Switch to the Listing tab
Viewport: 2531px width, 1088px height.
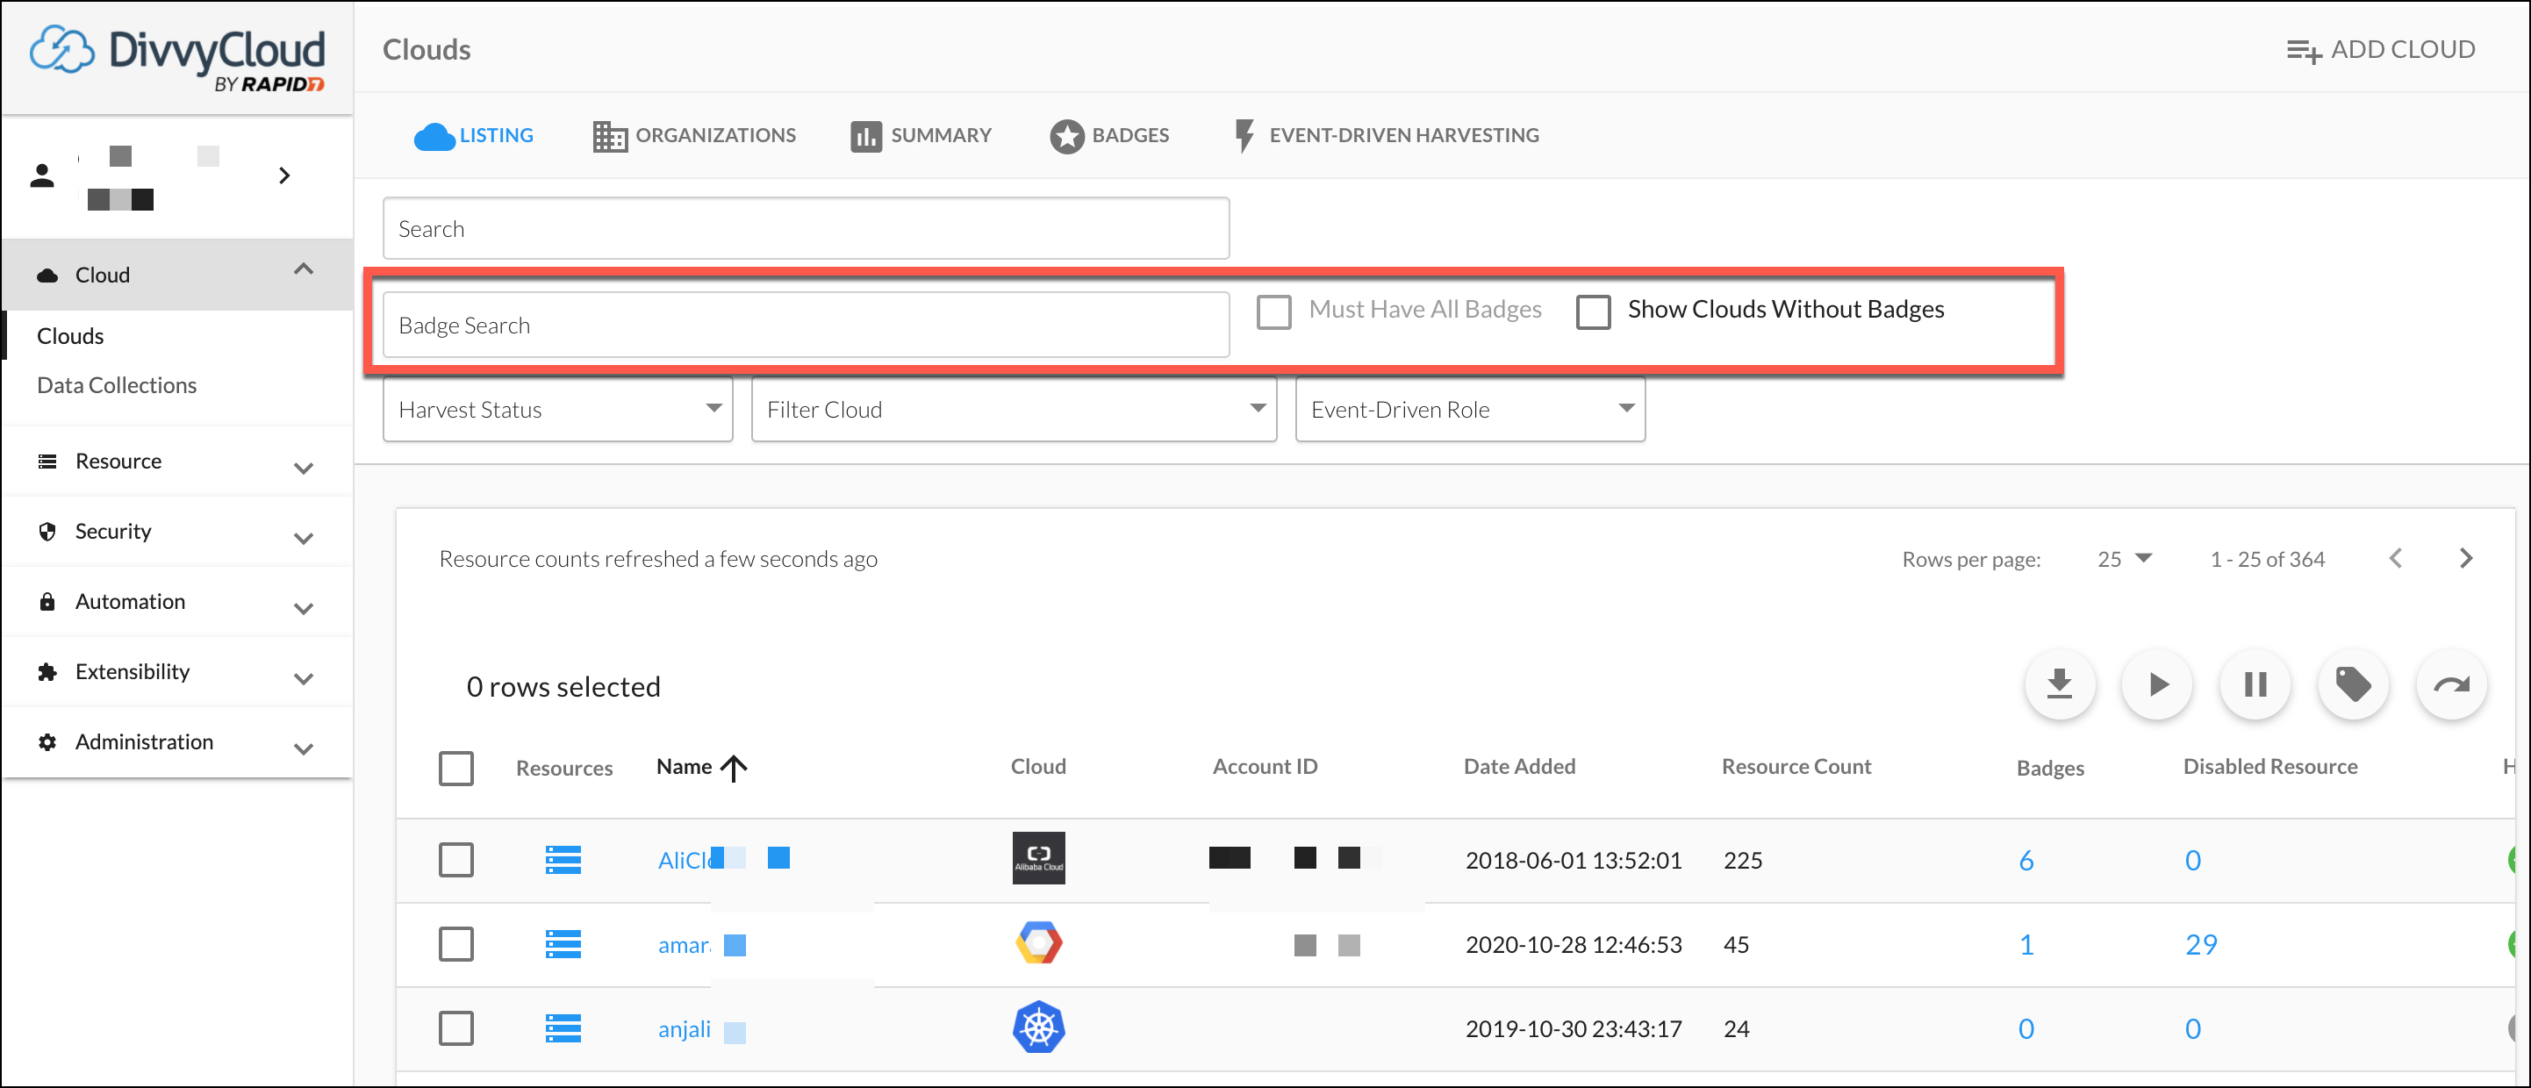pos(474,135)
